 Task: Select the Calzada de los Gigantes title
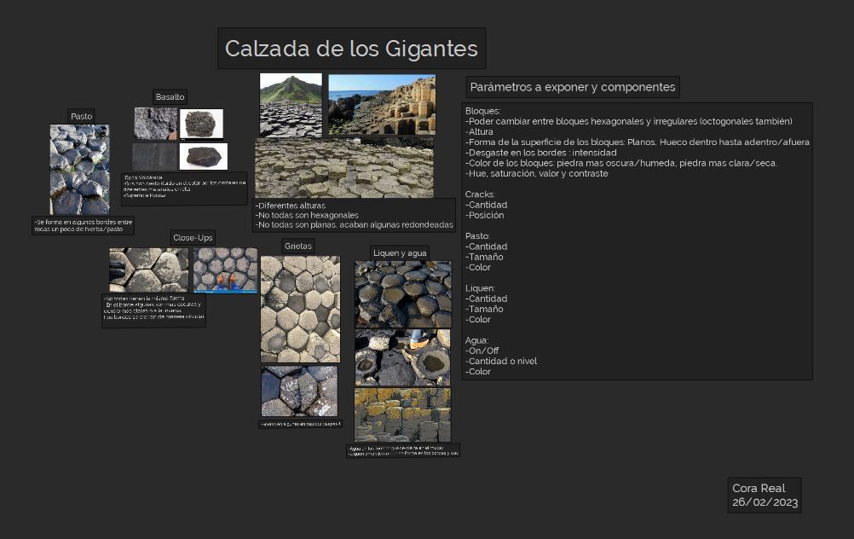coord(351,49)
